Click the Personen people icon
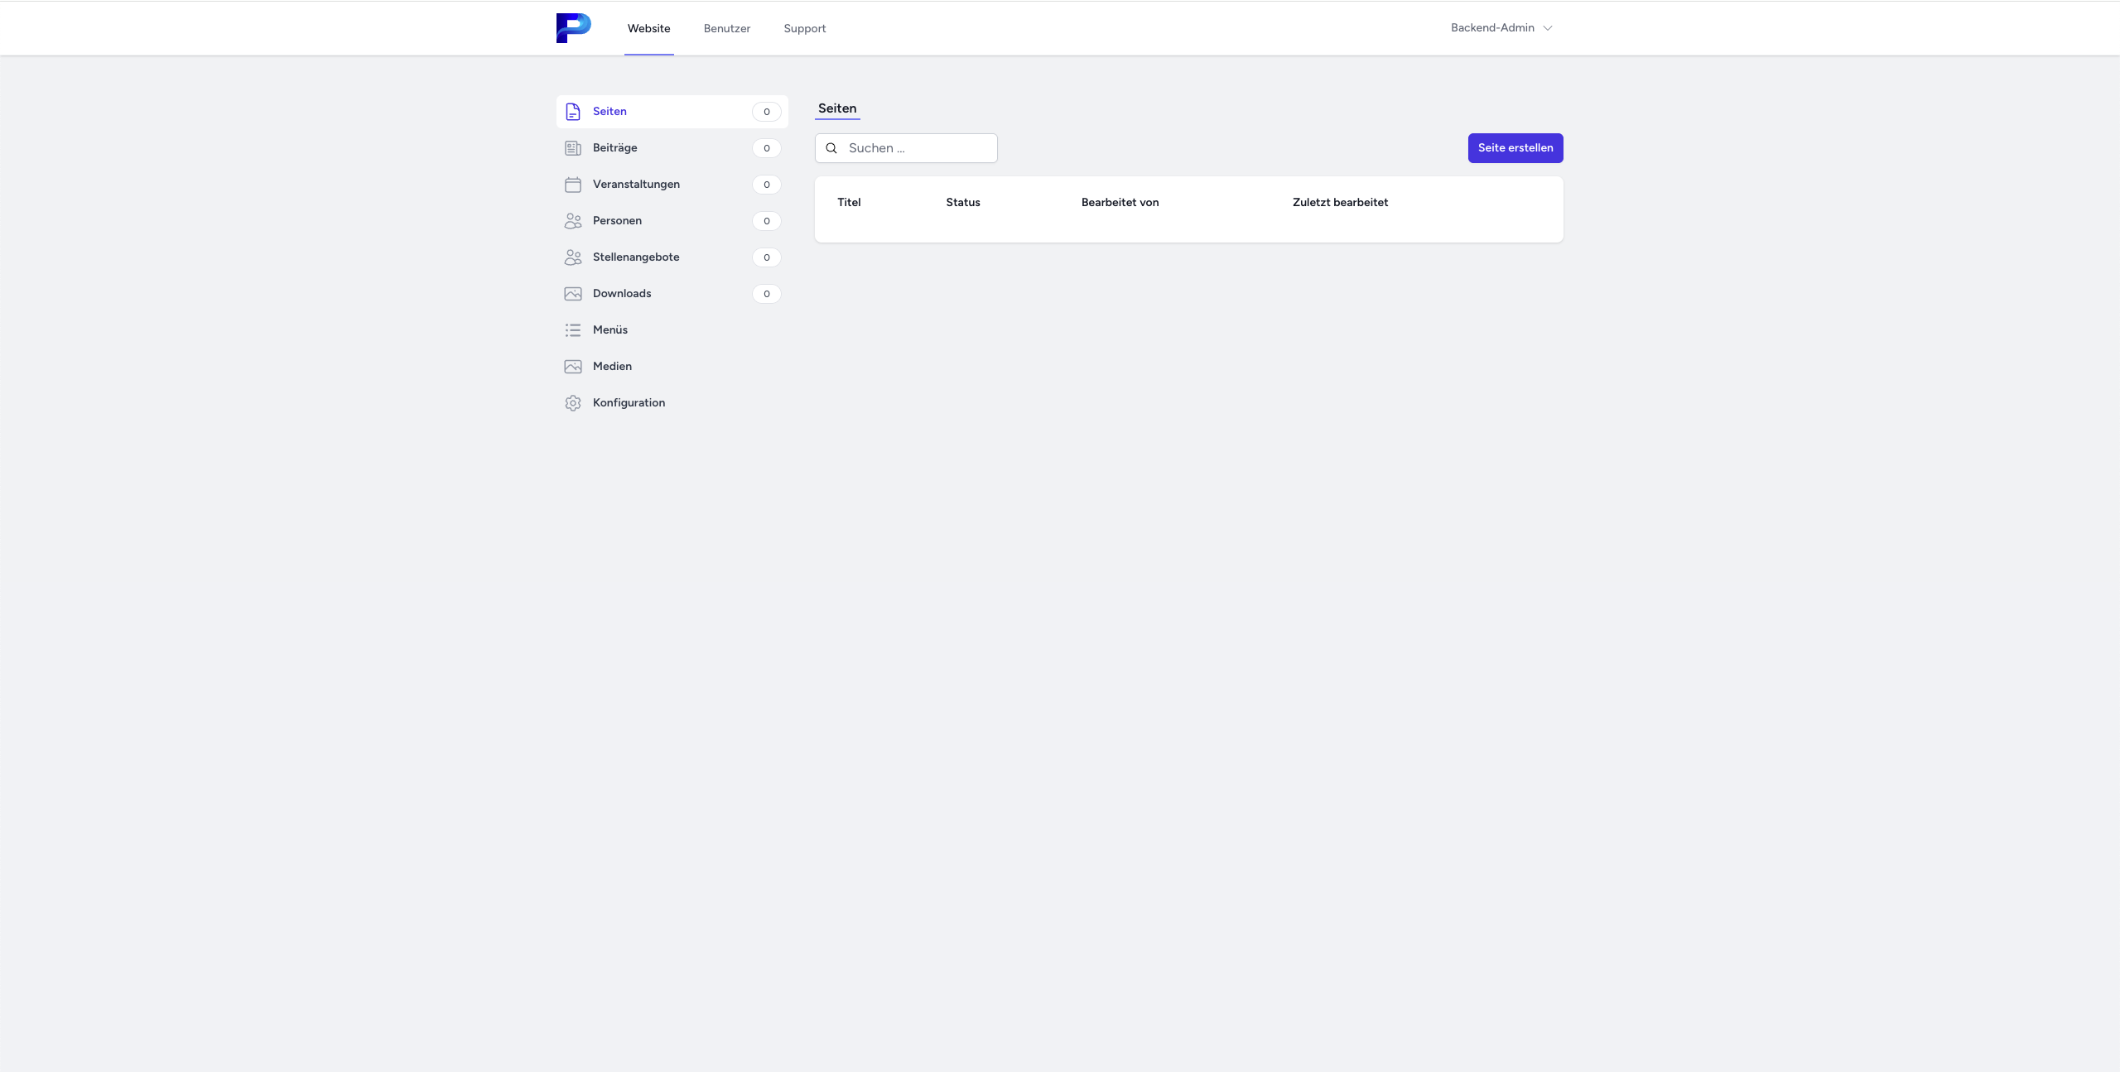The image size is (2120, 1072). point(572,221)
